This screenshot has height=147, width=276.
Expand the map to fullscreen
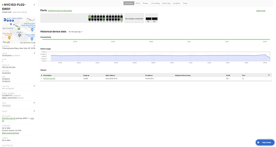34,20
